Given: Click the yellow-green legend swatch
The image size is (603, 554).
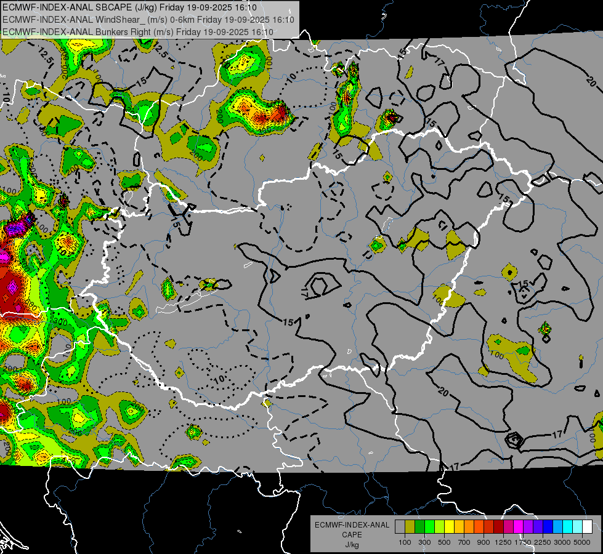Looking at the screenshot, I should pos(440,526).
